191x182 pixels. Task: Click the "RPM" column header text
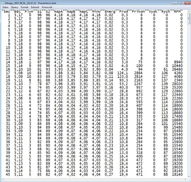pyautogui.click(x=177, y=11)
